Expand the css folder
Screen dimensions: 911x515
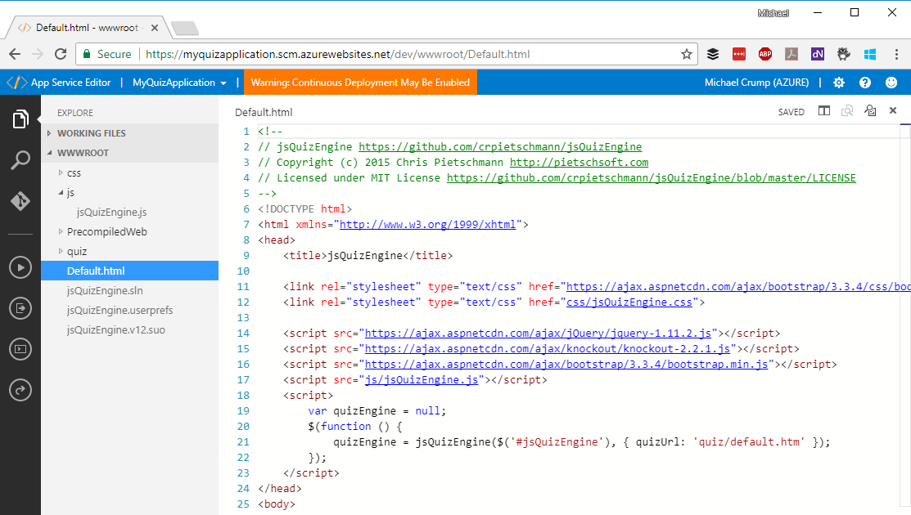pos(61,172)
